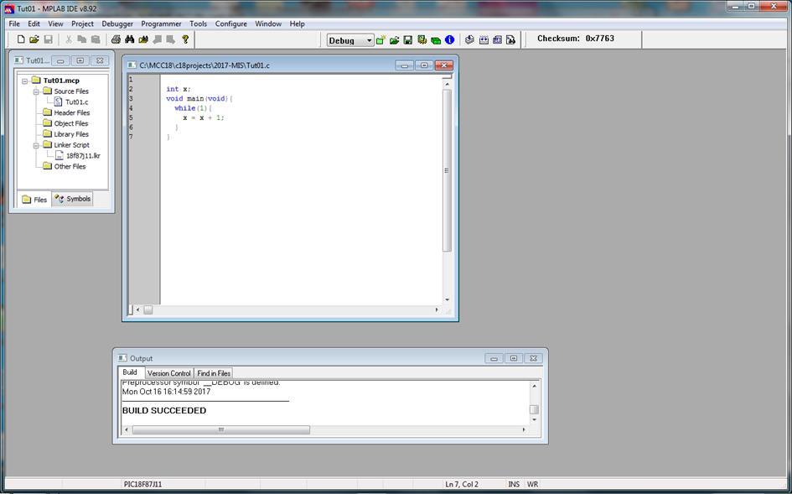Click the 18f87j11.lkr file icon
This screenshot has width=792, height=494.
coord(60,156)
